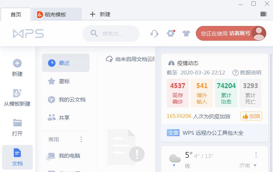Minimize the WPS window
This screenshot has height=172, width=273.
coord(241,4)
